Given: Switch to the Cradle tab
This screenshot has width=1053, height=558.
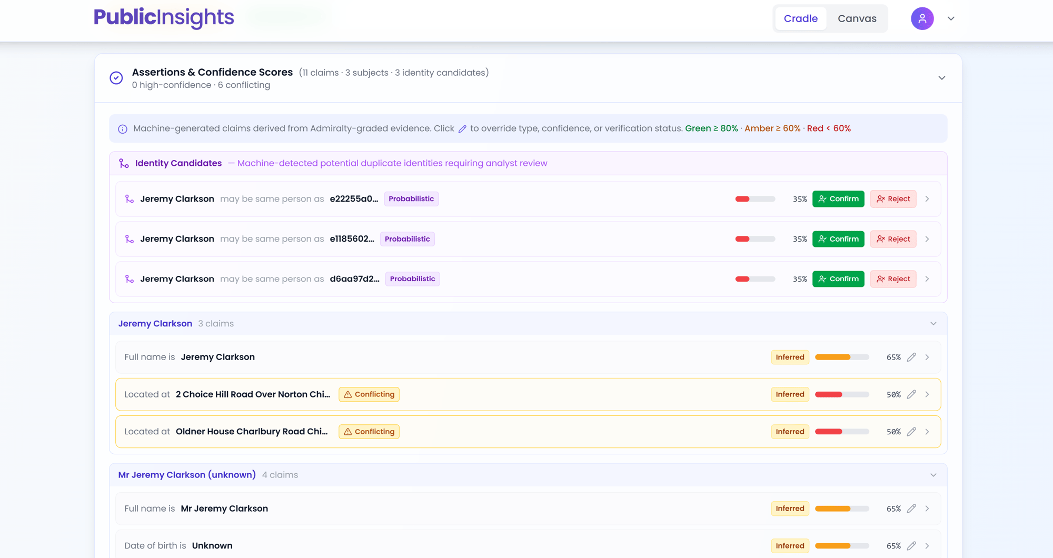Looking at the screenshot, I should [x=801, y=18].
